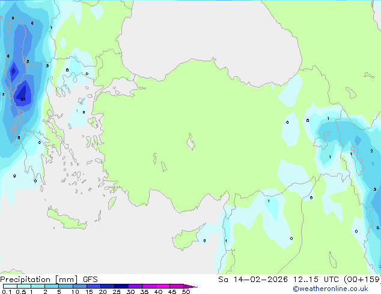
Task: Click the legend label "40"
Action: [x=158, y=292]
